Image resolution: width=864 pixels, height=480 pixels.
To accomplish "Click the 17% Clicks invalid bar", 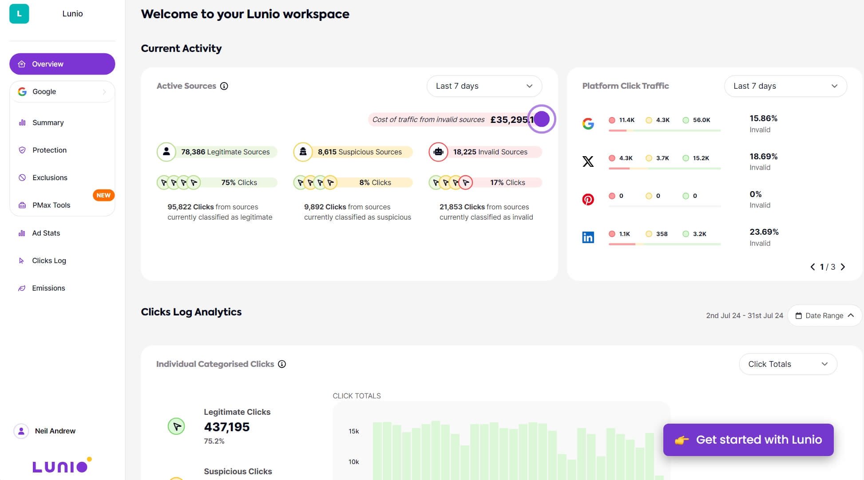I will tap(485, 182).
